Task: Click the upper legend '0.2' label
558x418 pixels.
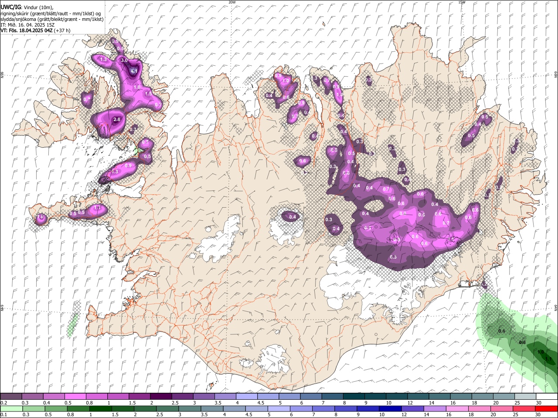Action: tap(3, 403)
